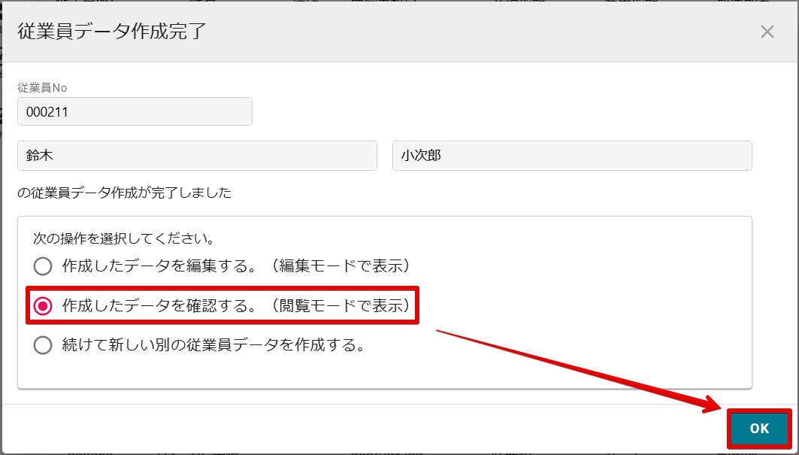Click the の従業員データ作成が完了しました message

124,193
